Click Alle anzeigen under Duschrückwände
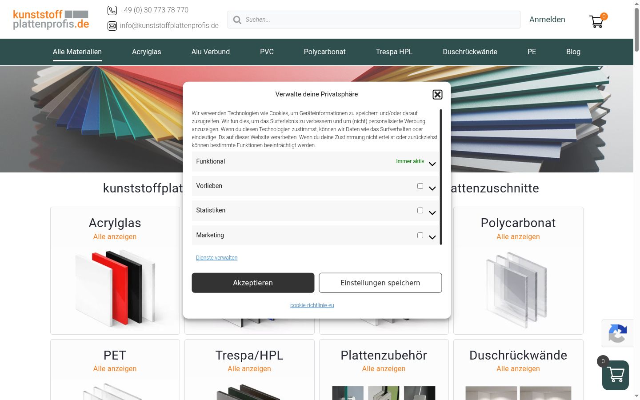 518,369
